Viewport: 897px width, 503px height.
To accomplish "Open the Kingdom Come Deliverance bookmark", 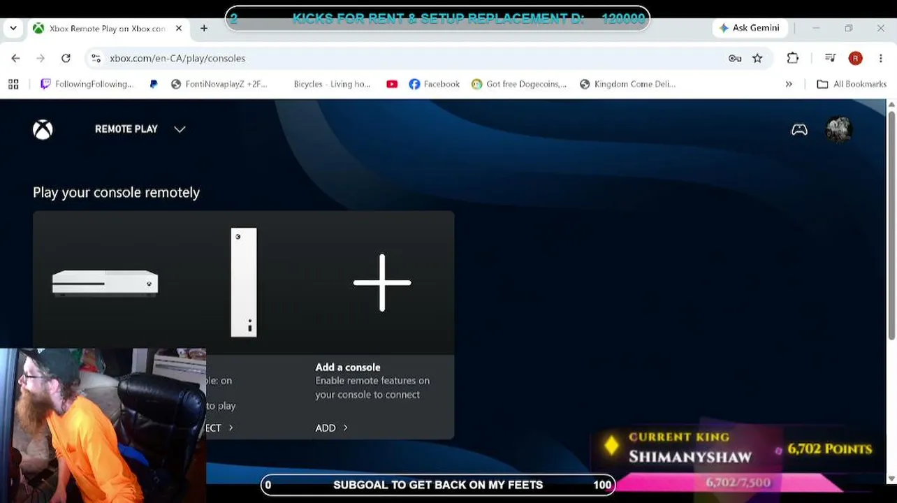I will (x=627, y=84).
